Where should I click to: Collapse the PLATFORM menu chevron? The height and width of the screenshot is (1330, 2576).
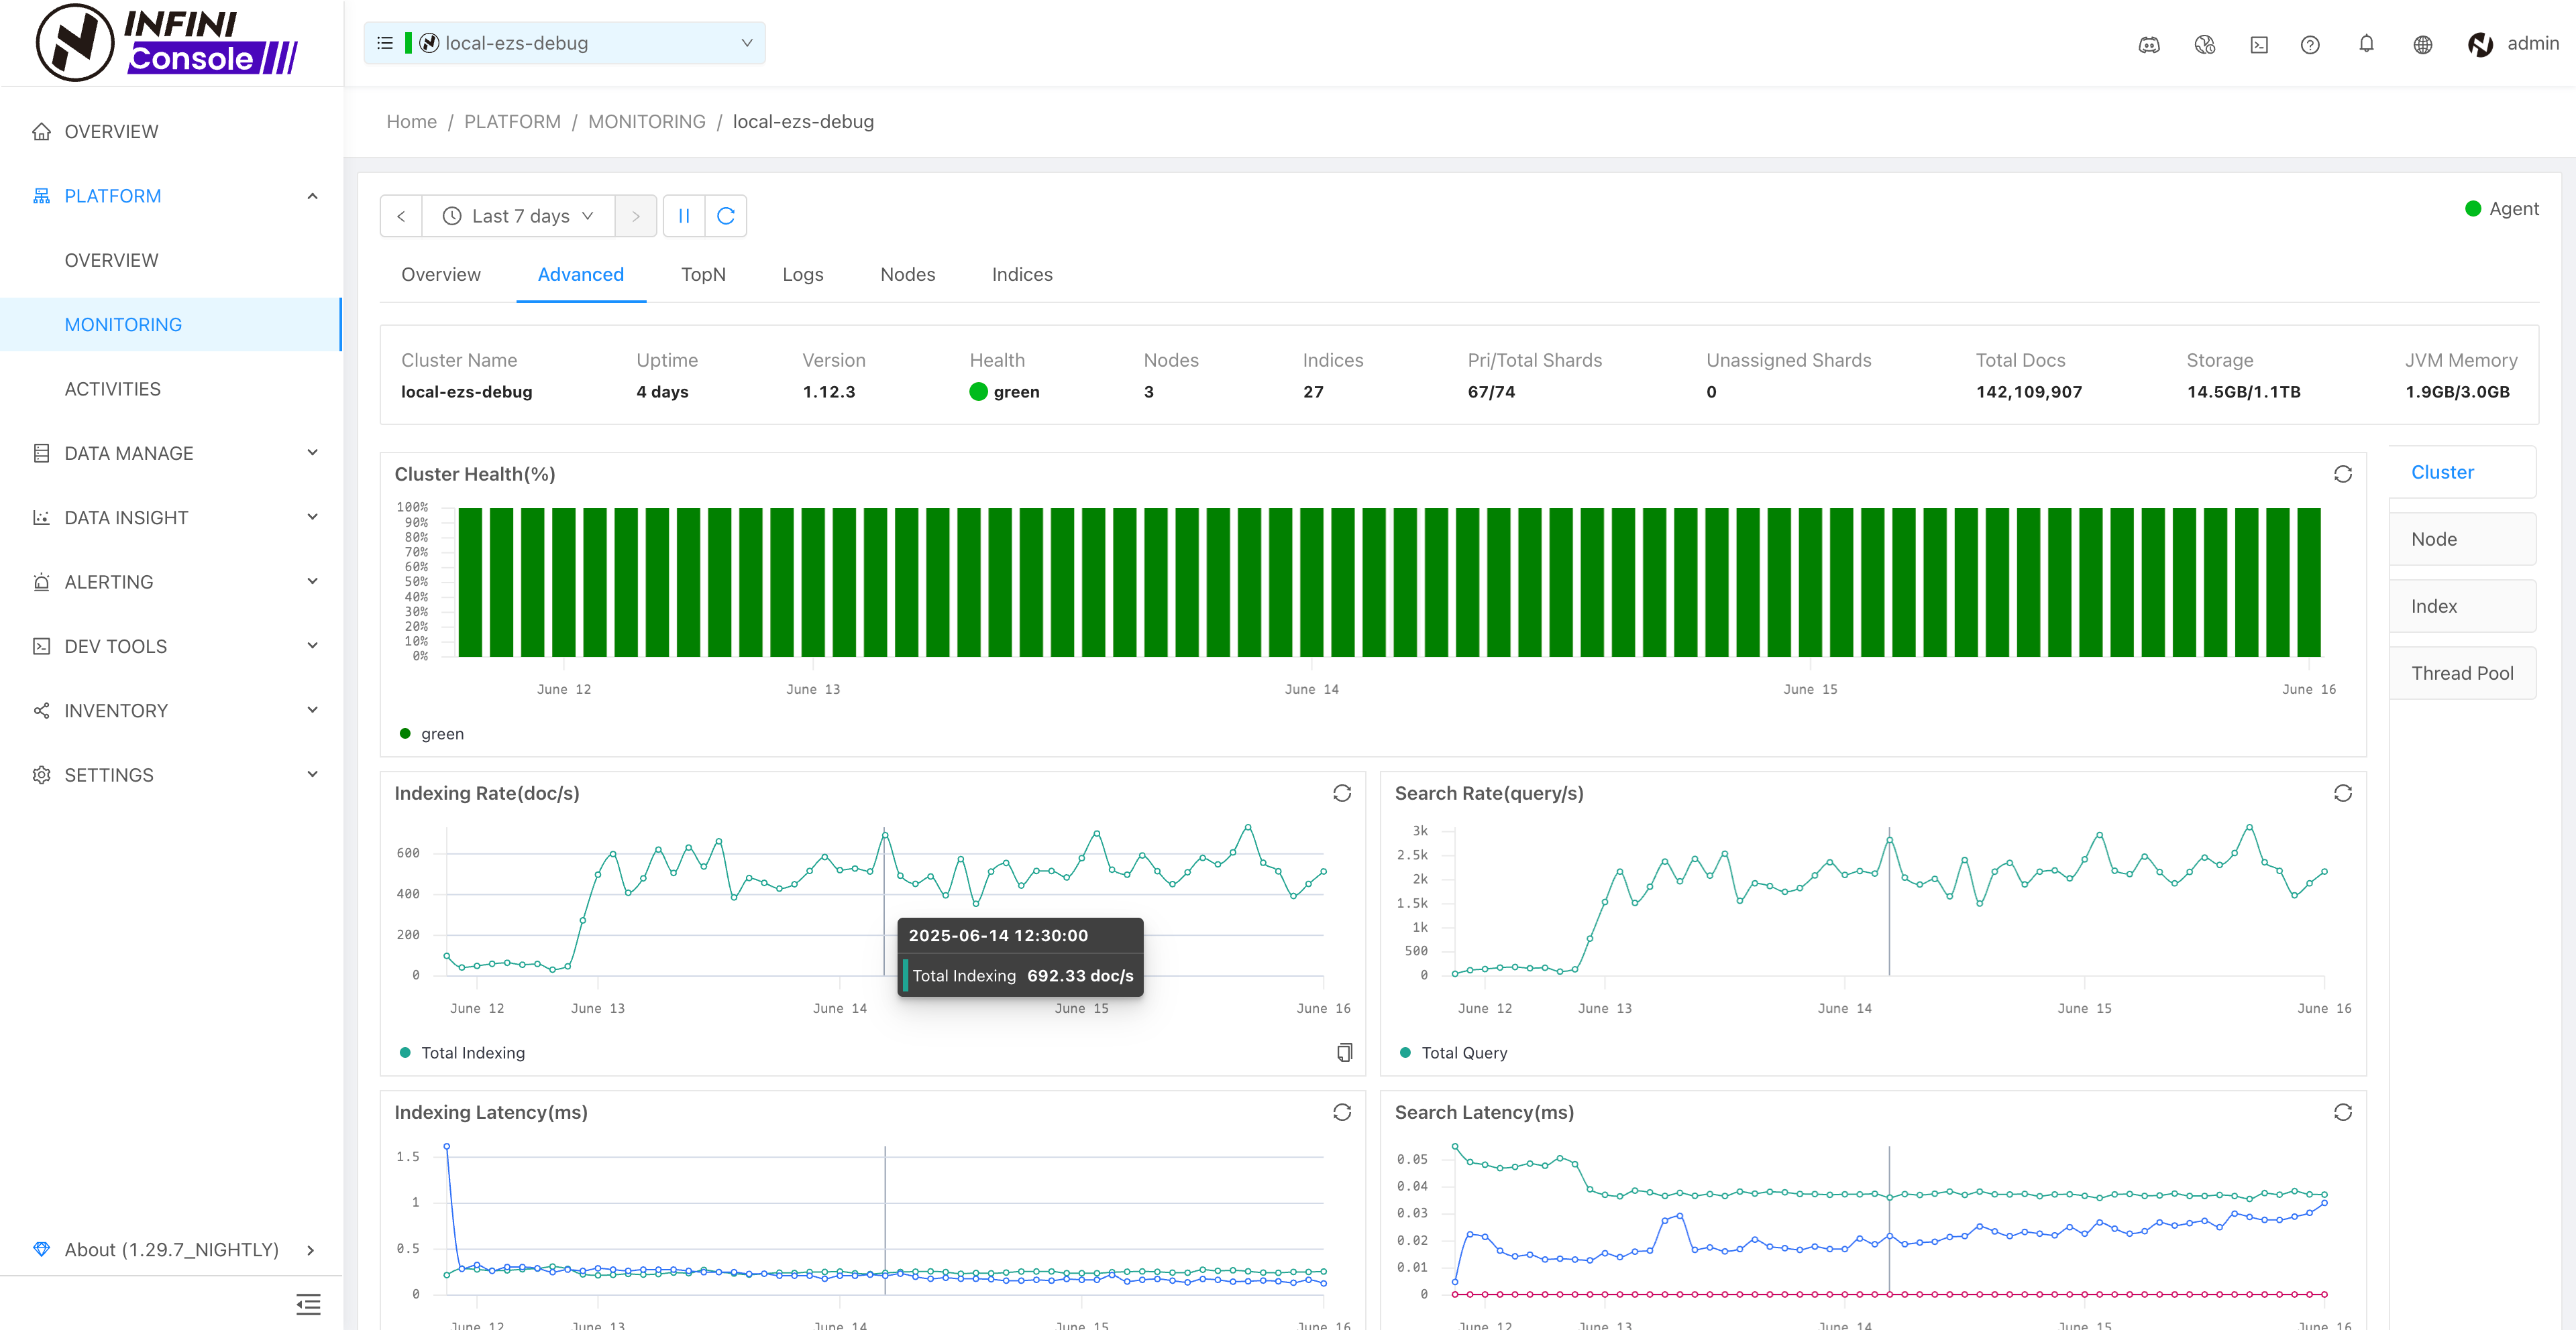[313, 196]
